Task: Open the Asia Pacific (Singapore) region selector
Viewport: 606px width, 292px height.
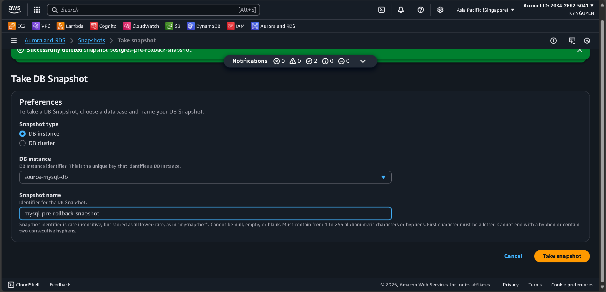Action: pos(485,10)
